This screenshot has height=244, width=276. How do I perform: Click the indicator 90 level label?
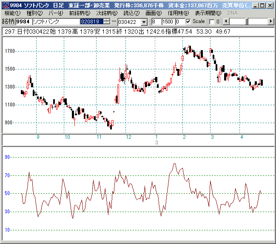(7, 157)
